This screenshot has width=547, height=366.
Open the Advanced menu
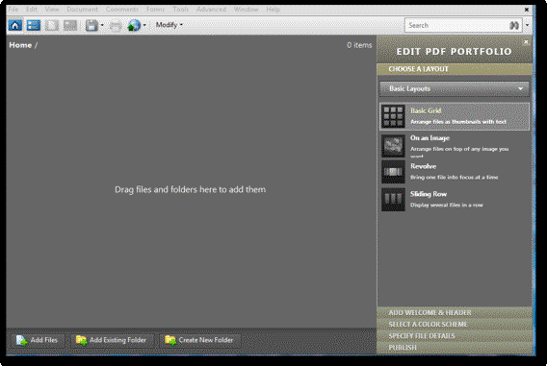211,10
